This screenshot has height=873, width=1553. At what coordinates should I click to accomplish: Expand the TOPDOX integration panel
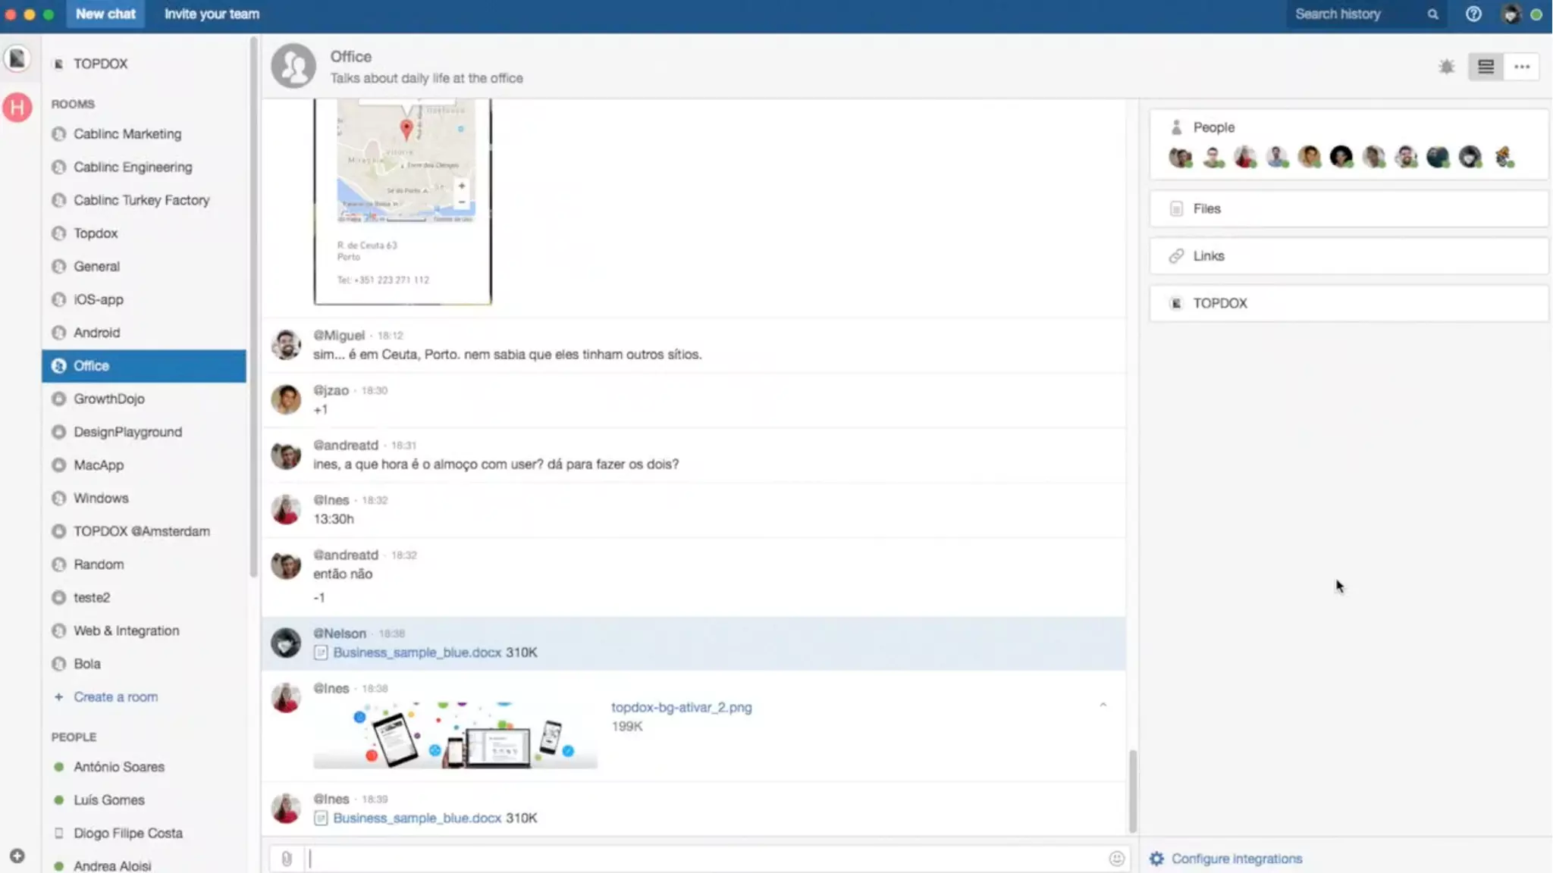tap(1348, 303)
